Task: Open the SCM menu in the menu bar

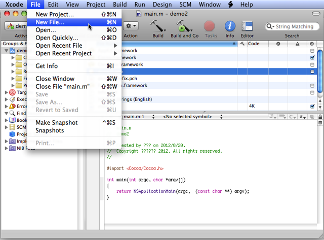Action: tap(185, 5)
